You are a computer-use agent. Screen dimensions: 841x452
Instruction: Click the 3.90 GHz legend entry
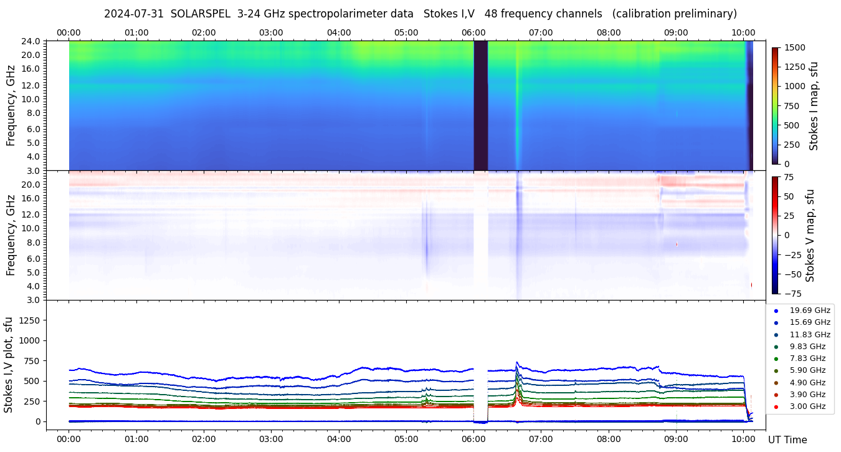(x=807, y=395)
